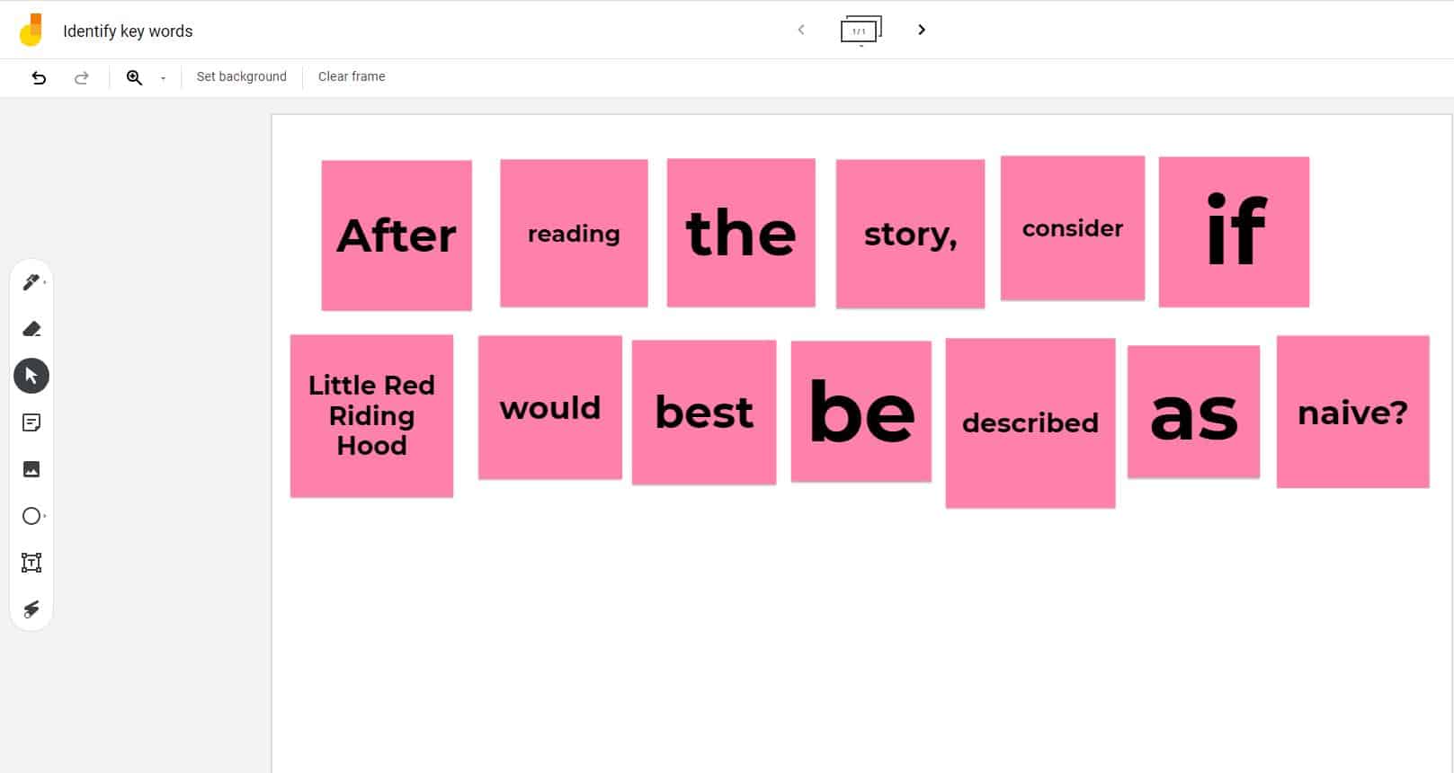Select the 'be' sticky note
Viewport: 1454px width, 773px height.
click(x=861, y=412)
